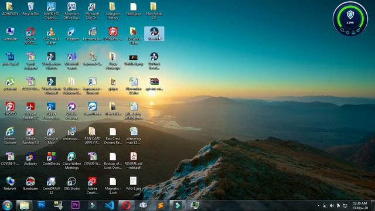Select the webexapp desktop icon
Screen dimensions: 375x211
tap(71, 134)
